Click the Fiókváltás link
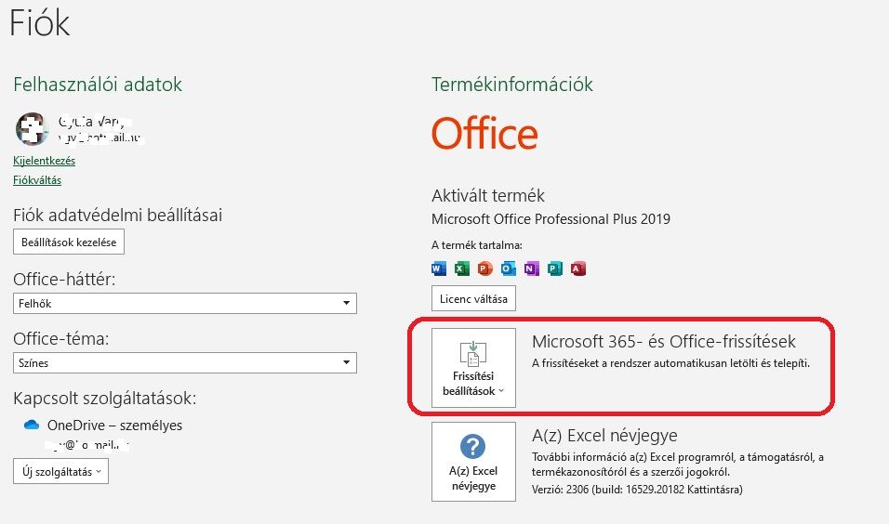Screen dimensions: 889x524 (x=37, y=180)
